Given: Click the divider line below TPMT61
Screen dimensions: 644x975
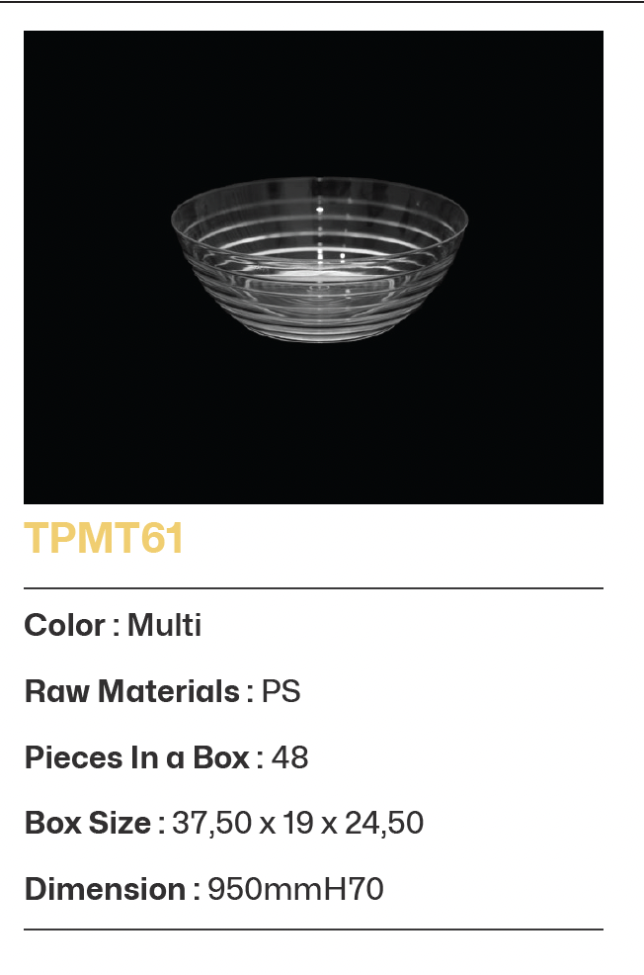Looking at the screenshot, I should tap(313, 588).
